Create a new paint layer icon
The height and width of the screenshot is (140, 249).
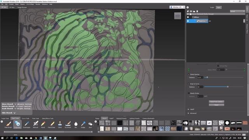pyautogui.click(x=188, y=11)
